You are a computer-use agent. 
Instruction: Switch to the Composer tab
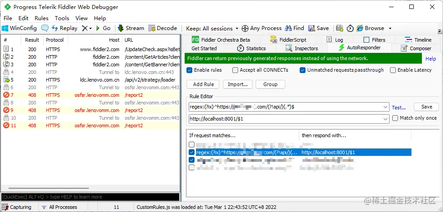click(x=416, y=48)
